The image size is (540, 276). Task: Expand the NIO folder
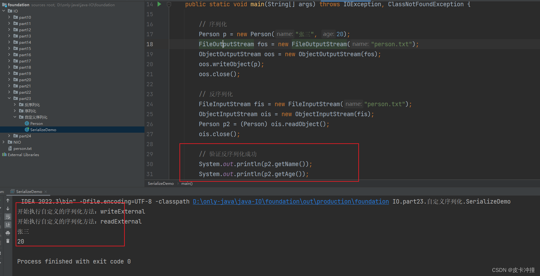click(x=4, y=142)
